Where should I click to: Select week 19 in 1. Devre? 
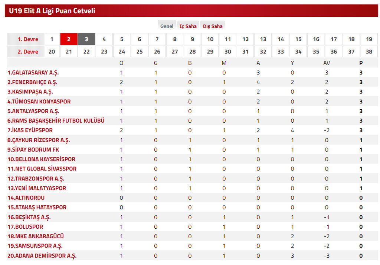369,39
